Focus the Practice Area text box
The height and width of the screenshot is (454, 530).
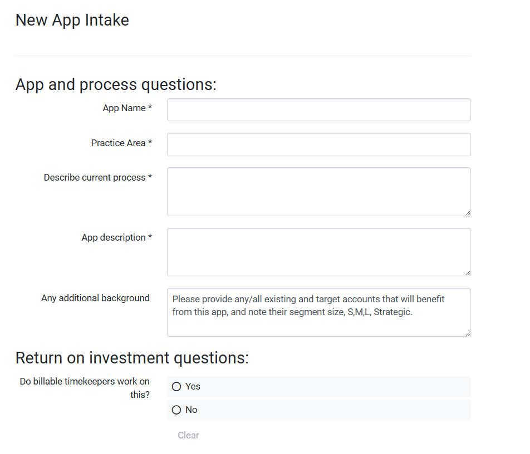[319, 144]
